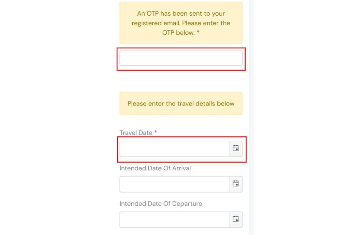Focus the OTP entry text box

click(x=181, y=58)
